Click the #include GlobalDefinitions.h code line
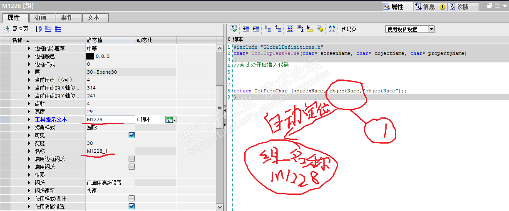Image resolution: width=509 pixels, height=211 pixels. pos(278,47)
